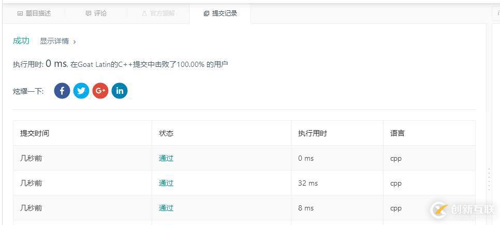This screenshot has width=500, height=225.
Task: Select the 提交记录 tab
Action: point(220,13)
